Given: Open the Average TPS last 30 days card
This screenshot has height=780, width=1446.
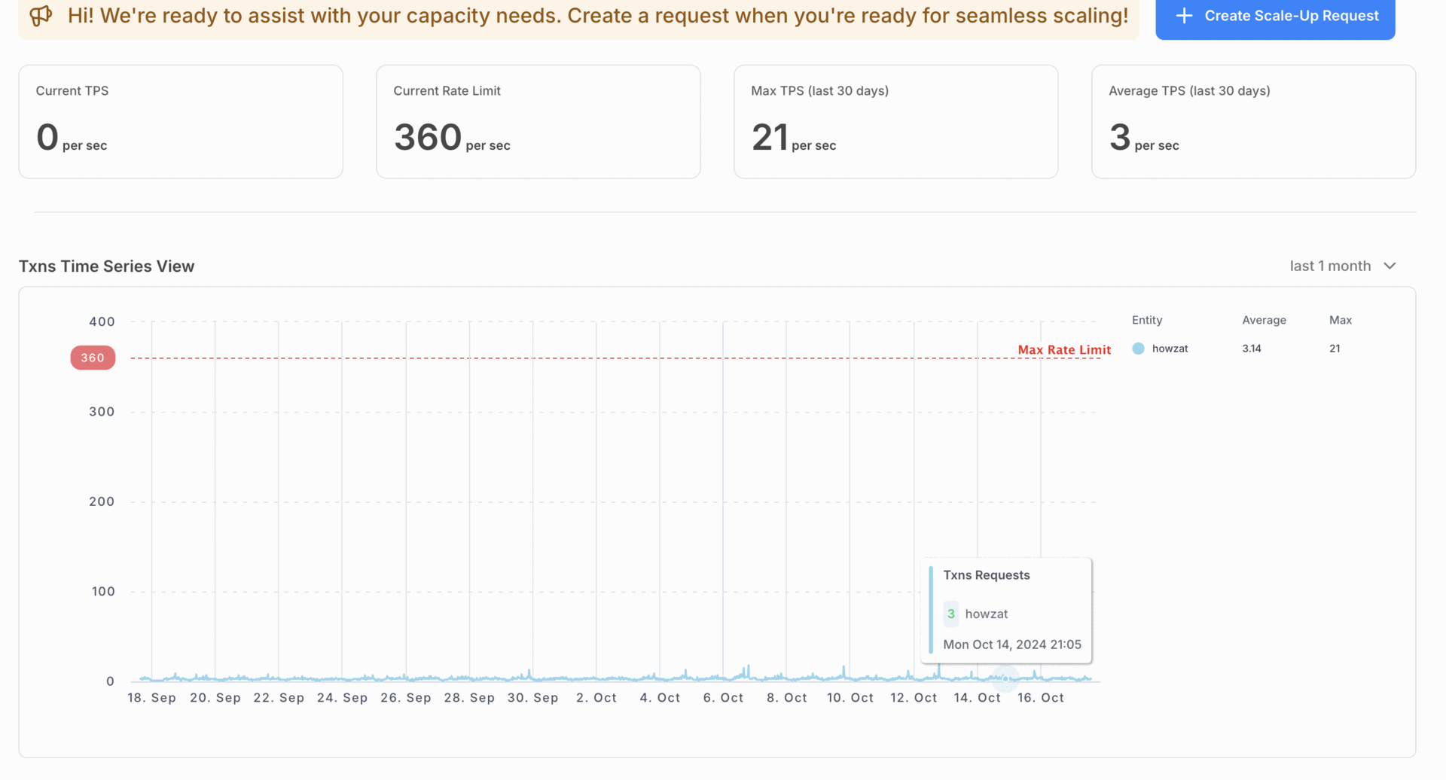Looking at the screenshot, I should pos(1253,121).
